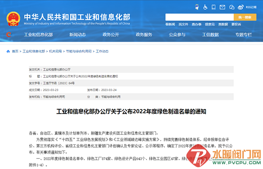Image resolution: width=263 pixels, height=169 pixels.
Task: Click 工业和信息化部 in the breadcrumb
Action: click(34, 51)
